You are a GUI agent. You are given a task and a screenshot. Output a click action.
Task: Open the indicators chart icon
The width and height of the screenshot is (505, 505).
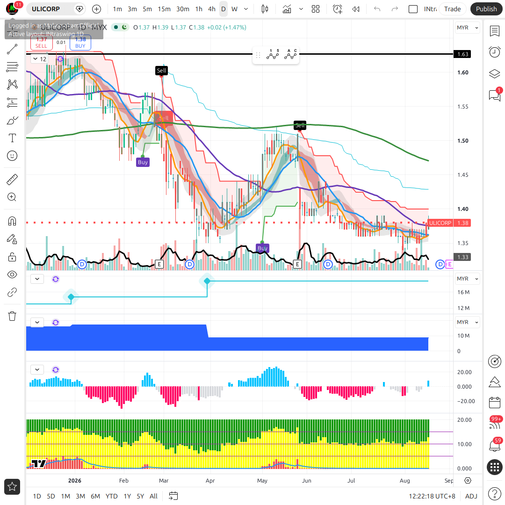click(x=287, y=9)
